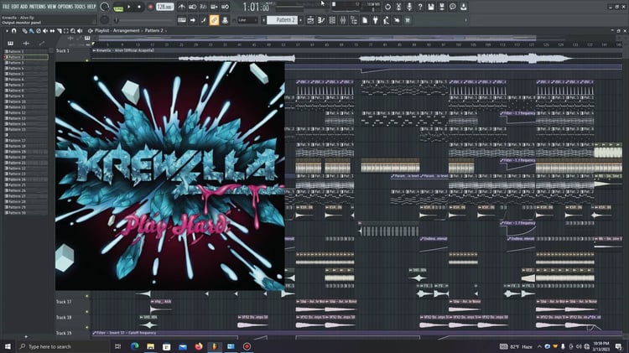This screenshot has height=353, width=629.
Task: Start playback with the play button
Action: tap(129, 7)
